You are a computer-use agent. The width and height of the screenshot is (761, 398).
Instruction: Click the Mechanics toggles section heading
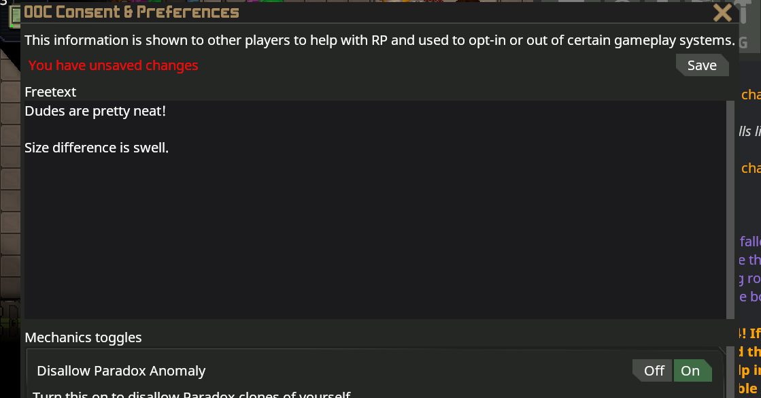(83, 337)
